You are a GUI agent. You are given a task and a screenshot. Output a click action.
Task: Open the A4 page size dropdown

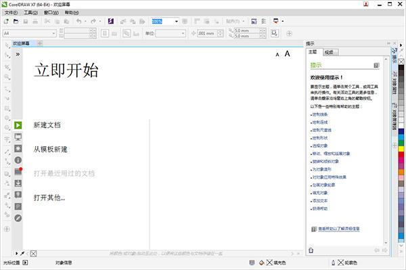click(53, 33)
